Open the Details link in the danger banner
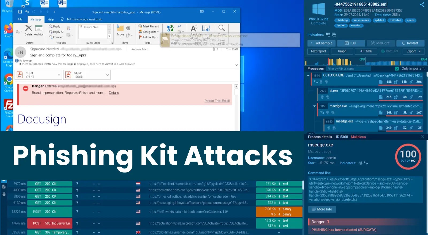The width and height of the screenshot is (428, 240). [x=114, y=93]
